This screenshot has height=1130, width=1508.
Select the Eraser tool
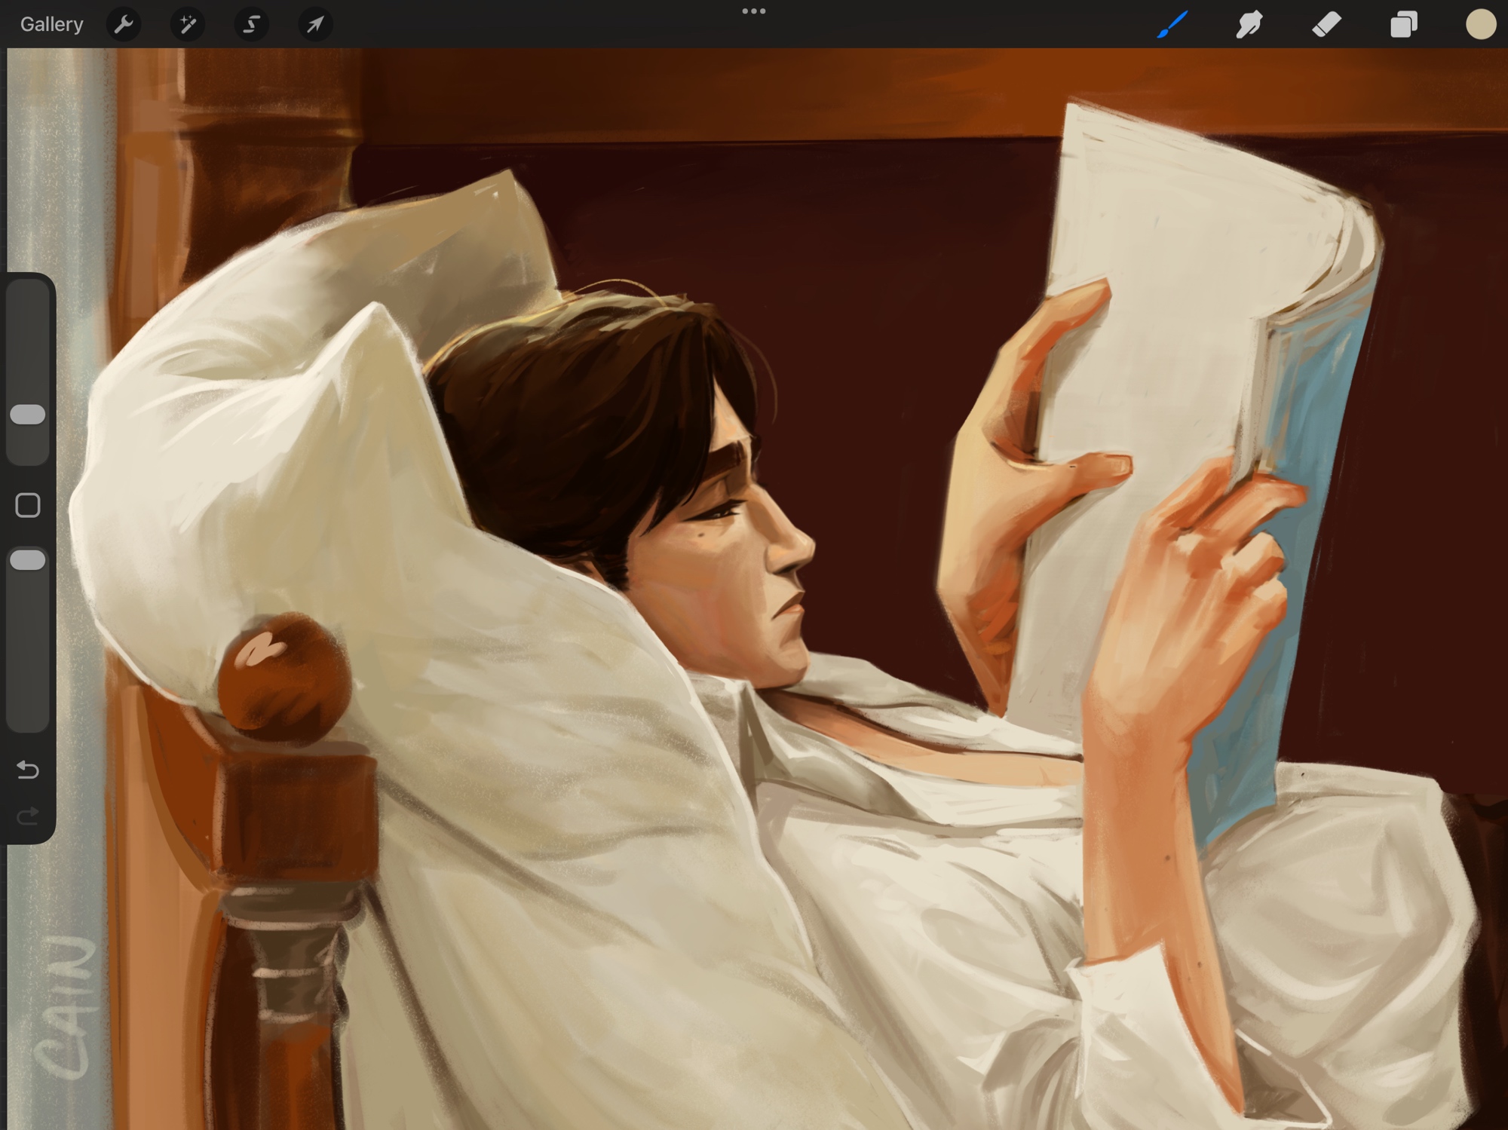pyautogui.click(x=1326, y=24)
